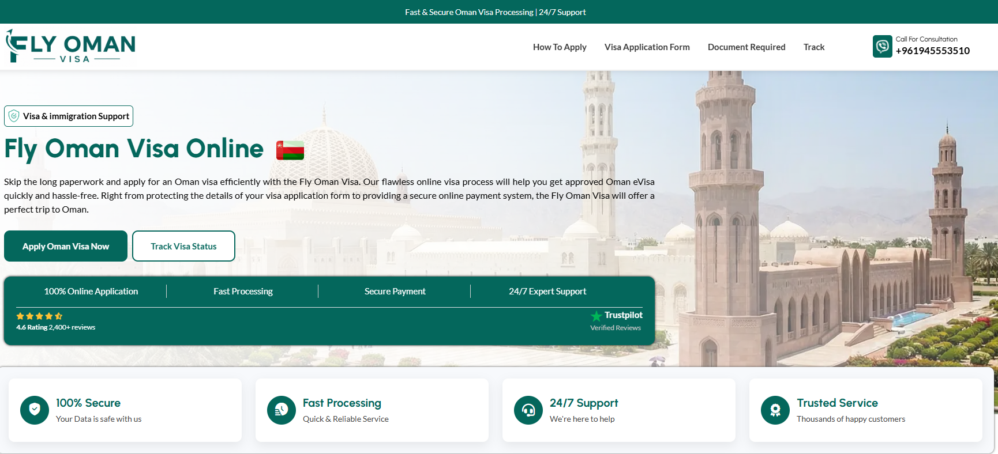
Task: Click the 24/7 Support card title
Action: (584, 403)
